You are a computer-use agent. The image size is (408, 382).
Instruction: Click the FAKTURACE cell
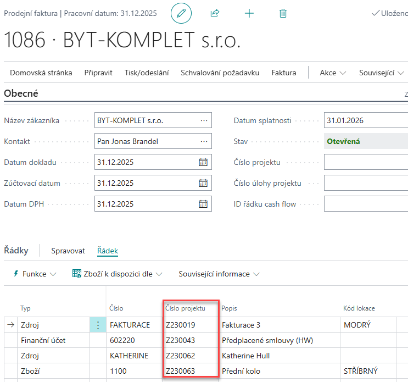tap(135, 325)
